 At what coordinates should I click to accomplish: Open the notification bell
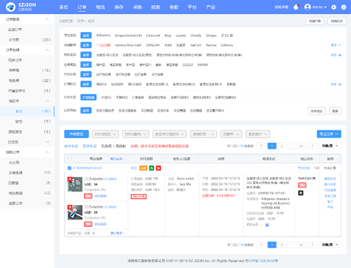point(296,7)
